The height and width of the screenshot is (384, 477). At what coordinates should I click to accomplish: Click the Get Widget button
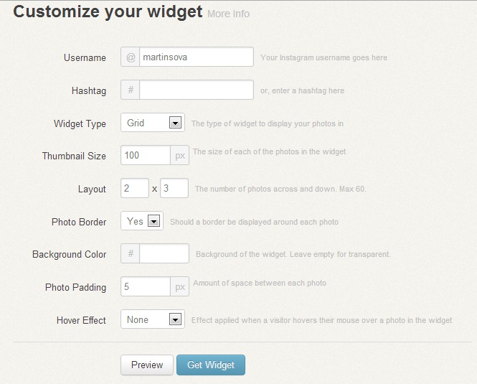click(211, 365)
